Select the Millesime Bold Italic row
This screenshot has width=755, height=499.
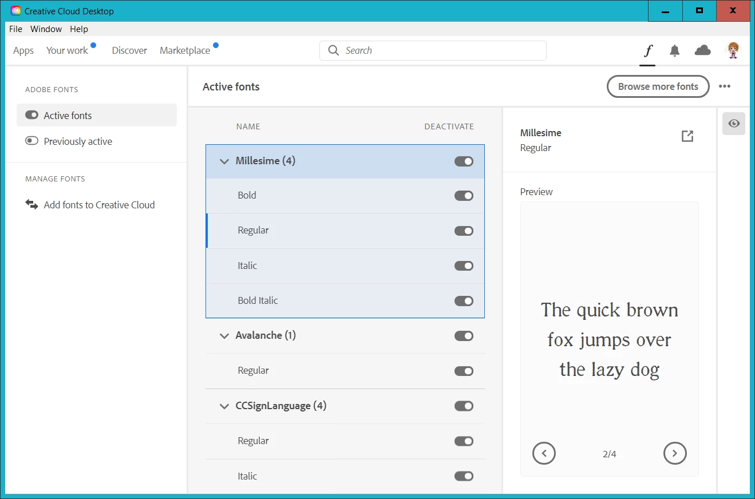click(345, 301)
